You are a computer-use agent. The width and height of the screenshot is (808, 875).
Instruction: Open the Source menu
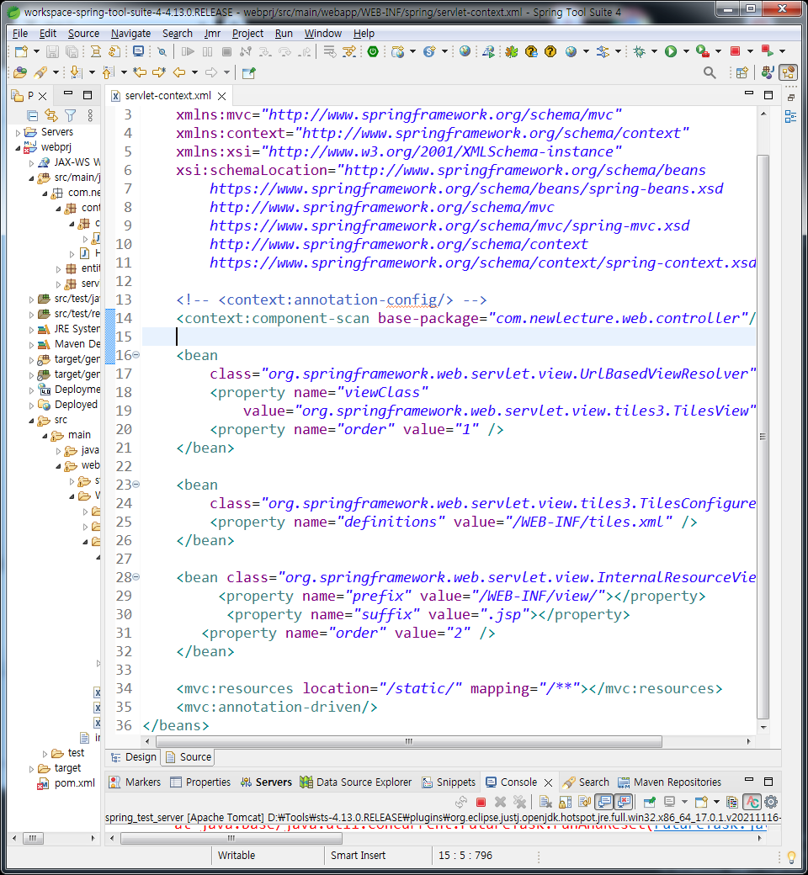point(84,34)
